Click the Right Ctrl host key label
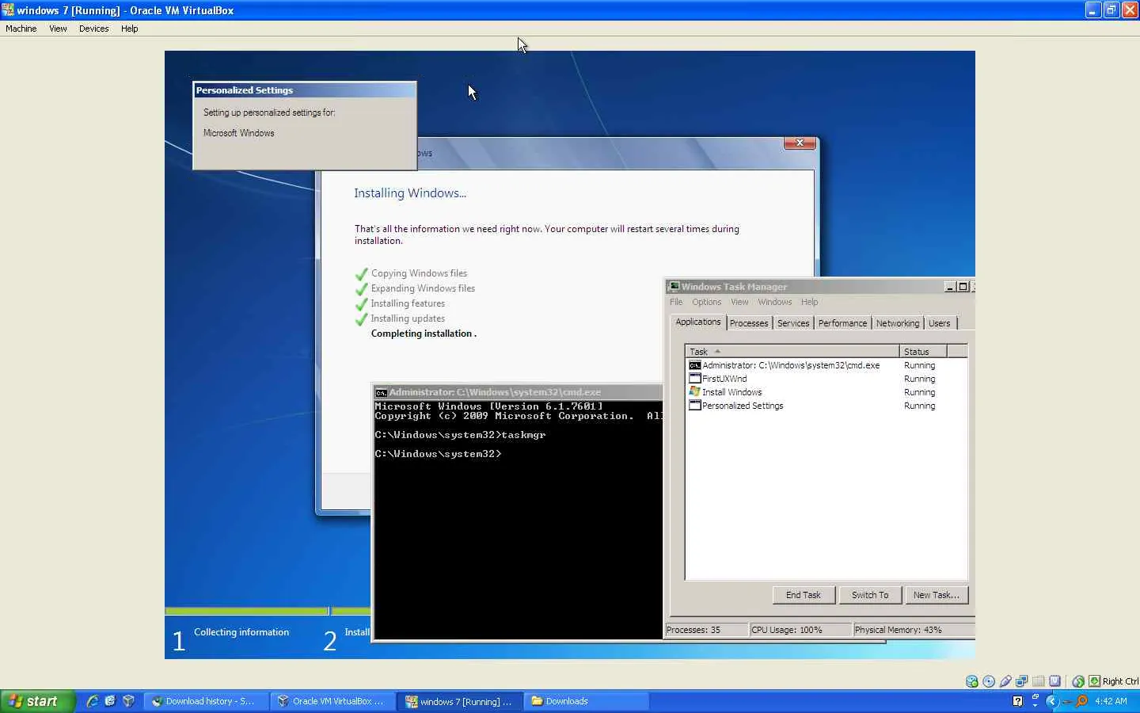The width and height of the screenshot is (1140, 713). click(1120, 681)
